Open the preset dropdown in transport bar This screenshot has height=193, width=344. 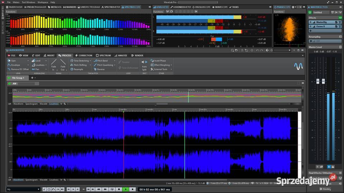[x=38, y=189]
